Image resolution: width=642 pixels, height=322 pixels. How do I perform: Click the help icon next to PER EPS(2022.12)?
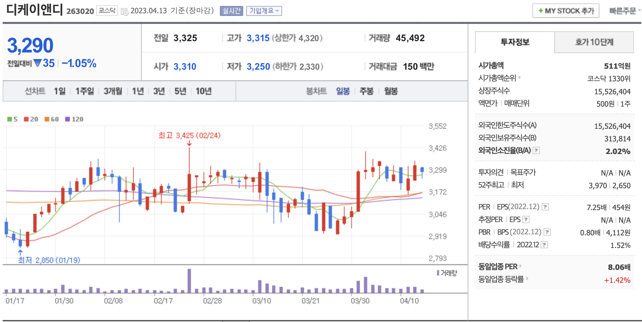(545, 207)
